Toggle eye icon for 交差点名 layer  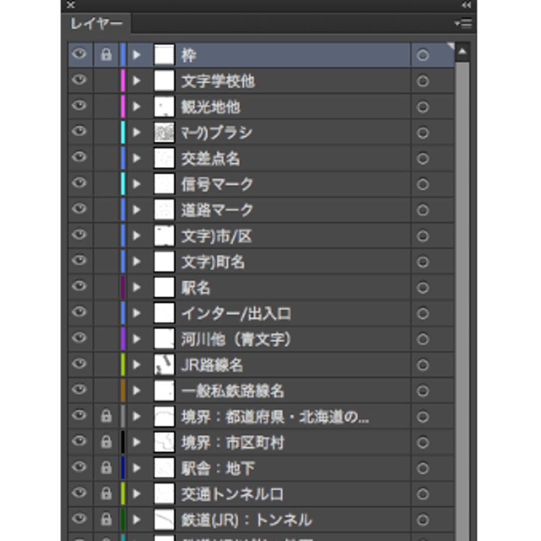(x=79, y=158)
